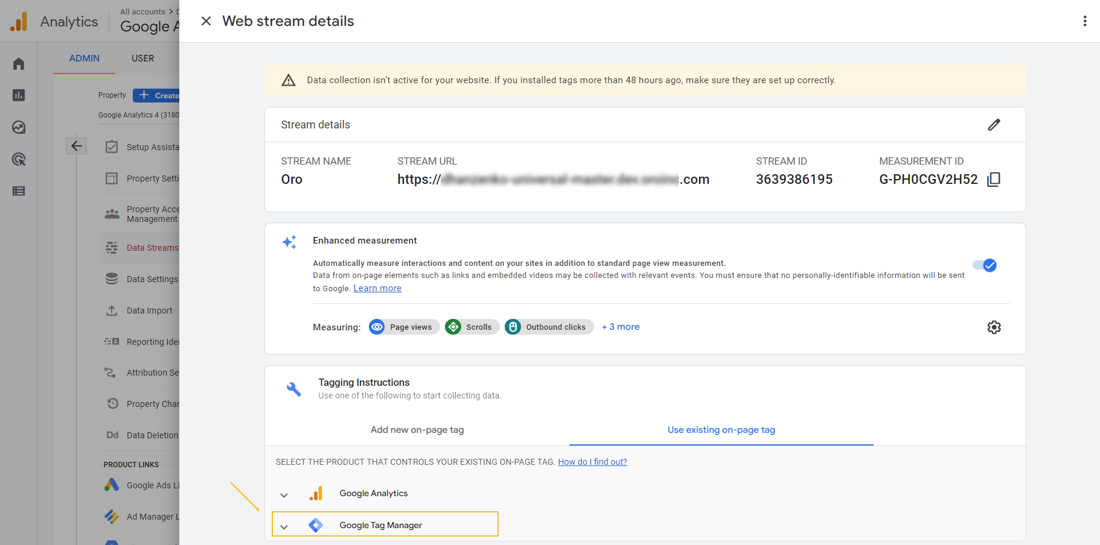The image size is (1100, 545).
Task: Create a new property
Action: (x=156, y=95)
